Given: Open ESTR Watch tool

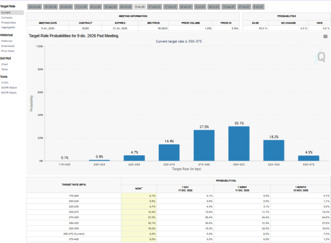Looking at the screenshot, I should click(x=9, y=93).
